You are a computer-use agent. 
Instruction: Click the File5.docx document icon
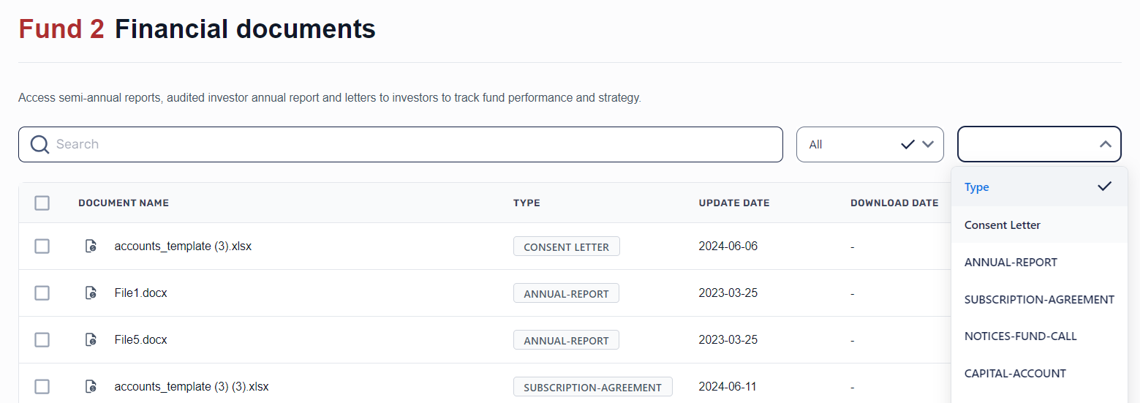pyautogui.click(x=91, y=340)
